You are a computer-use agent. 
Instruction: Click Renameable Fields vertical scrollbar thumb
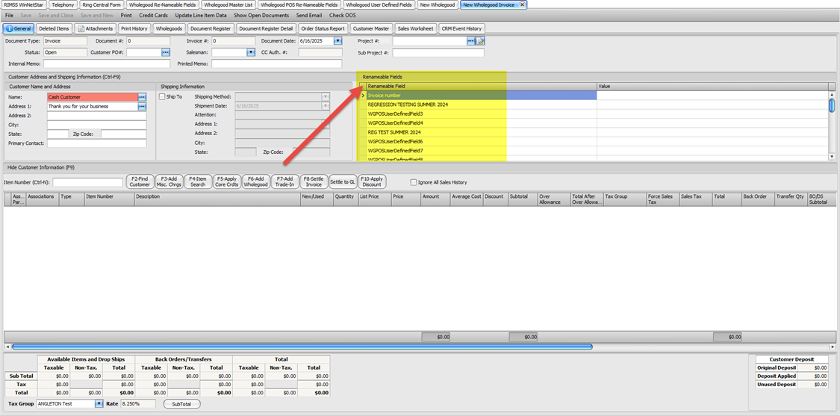click(x=832, y=105)
